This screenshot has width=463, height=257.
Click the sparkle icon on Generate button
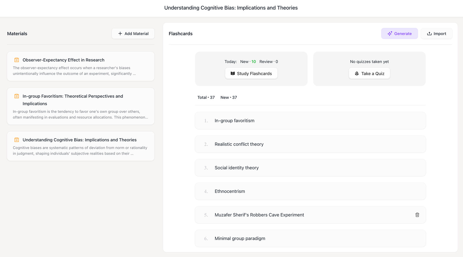(x=390, y=34)
